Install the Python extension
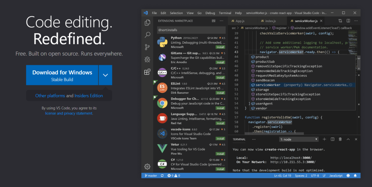 click(x=221, y=47)
